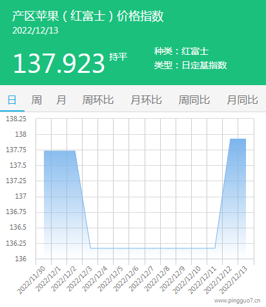This screenshot has height=307, width=266.
Task: Click the www.pingguo7.cn watermark link
Action: (238, 301)
